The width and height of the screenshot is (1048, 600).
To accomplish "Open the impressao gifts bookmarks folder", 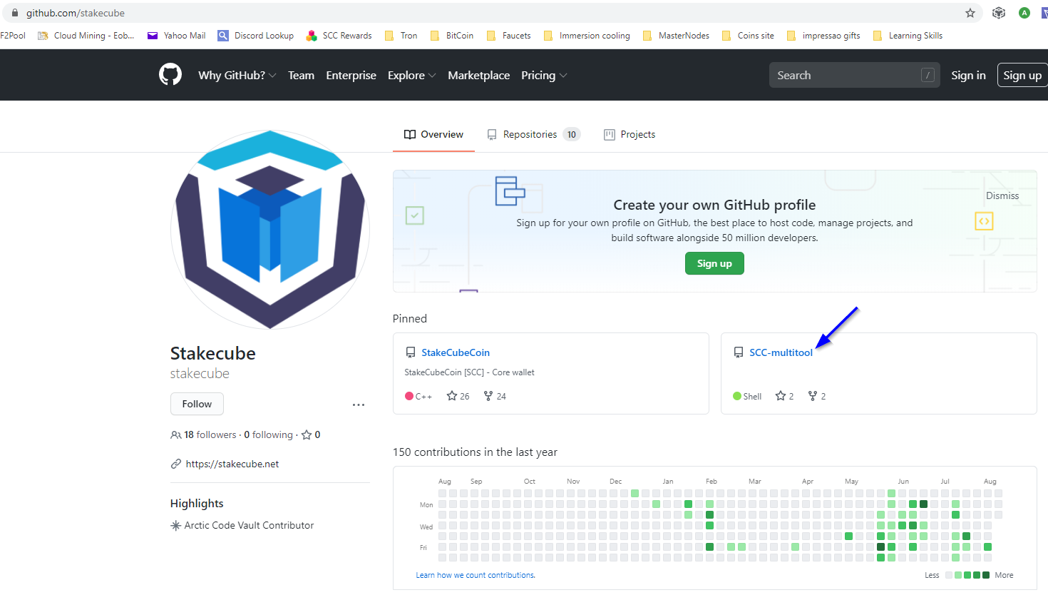I will tap(823, 36).
